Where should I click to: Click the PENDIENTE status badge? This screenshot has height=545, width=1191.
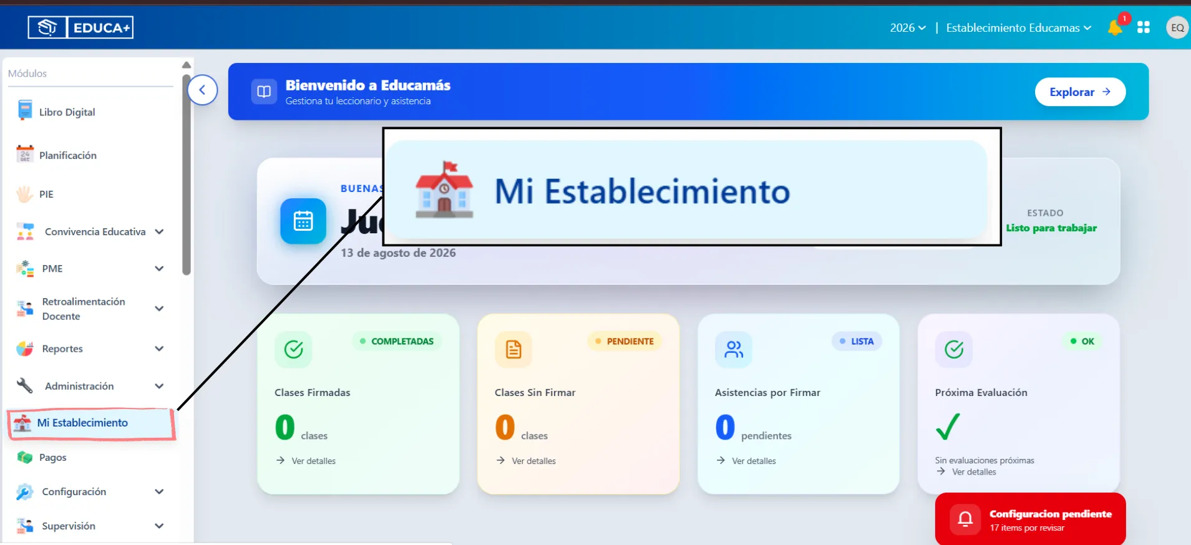[x=624, y=341]
